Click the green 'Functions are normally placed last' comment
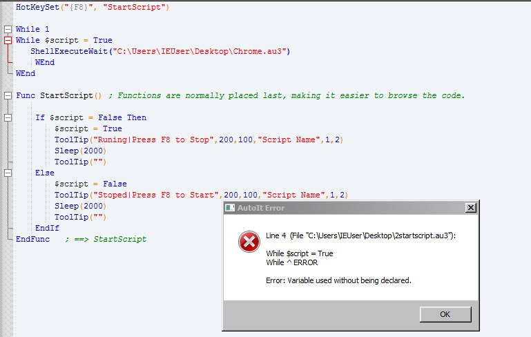Viewport: 531px width, 337px height. 287,95
